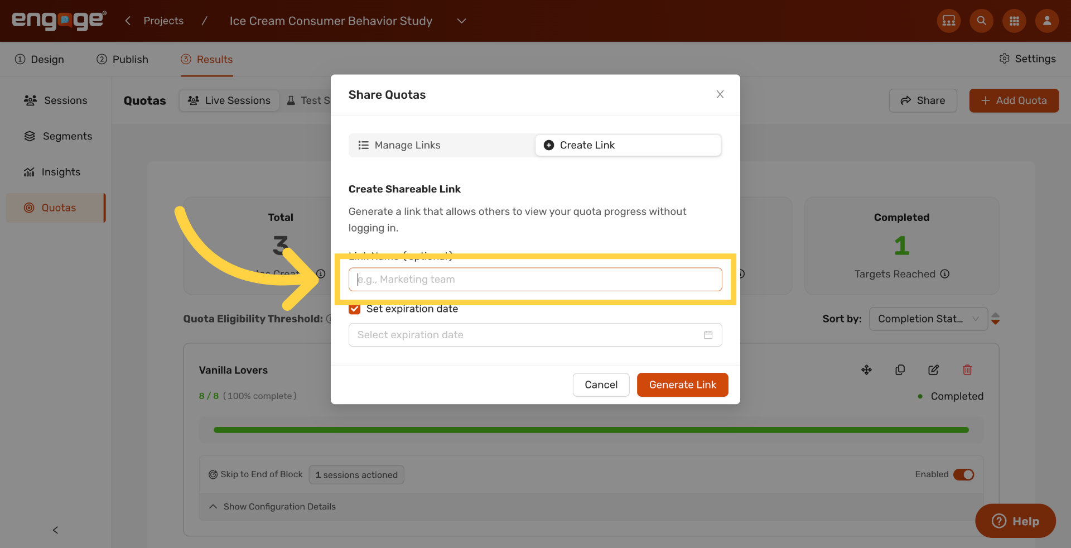Viewport: 1071px width, 548px height.
Task: Open the Projects breadcrumb link
Action: coord(163,21)
